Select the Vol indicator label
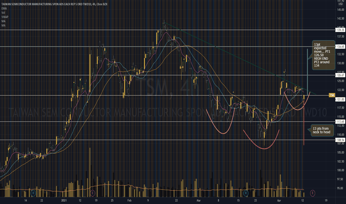 [3, 13]
